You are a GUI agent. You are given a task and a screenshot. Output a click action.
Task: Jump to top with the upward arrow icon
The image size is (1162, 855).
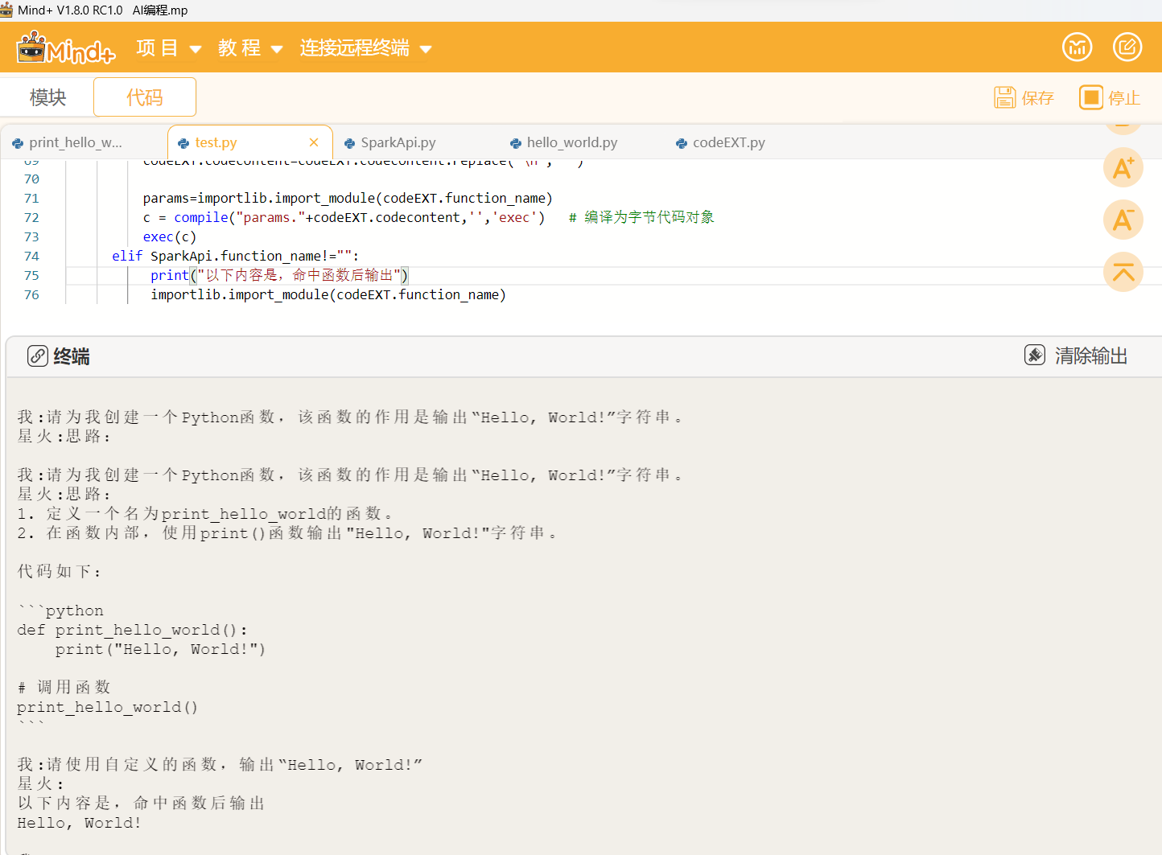pos(1123,272)
